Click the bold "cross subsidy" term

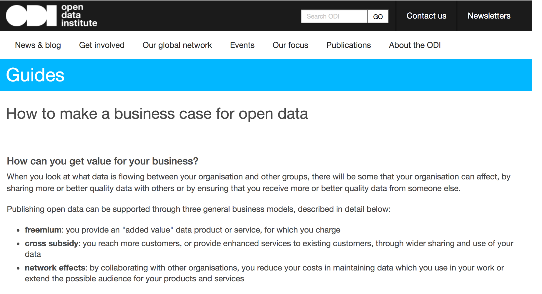(51, 243)
